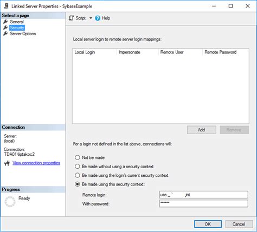This screenshot has height=232, width=257.
Task: Click into the Remote login field
Action: [x=204, y=195]
